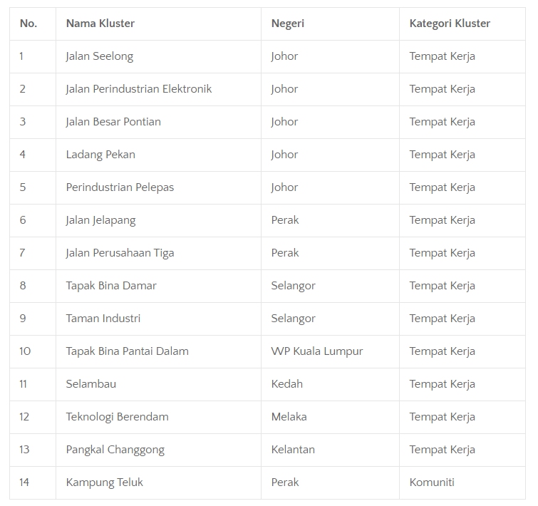The image size is (538, 506).
Task: Click the "Kampung Teluk" cell
Action: click(x=104, y=482)
